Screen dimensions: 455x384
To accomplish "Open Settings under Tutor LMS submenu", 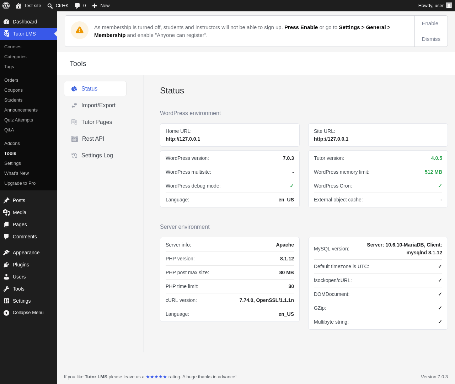I will click(x=12, y=163).
